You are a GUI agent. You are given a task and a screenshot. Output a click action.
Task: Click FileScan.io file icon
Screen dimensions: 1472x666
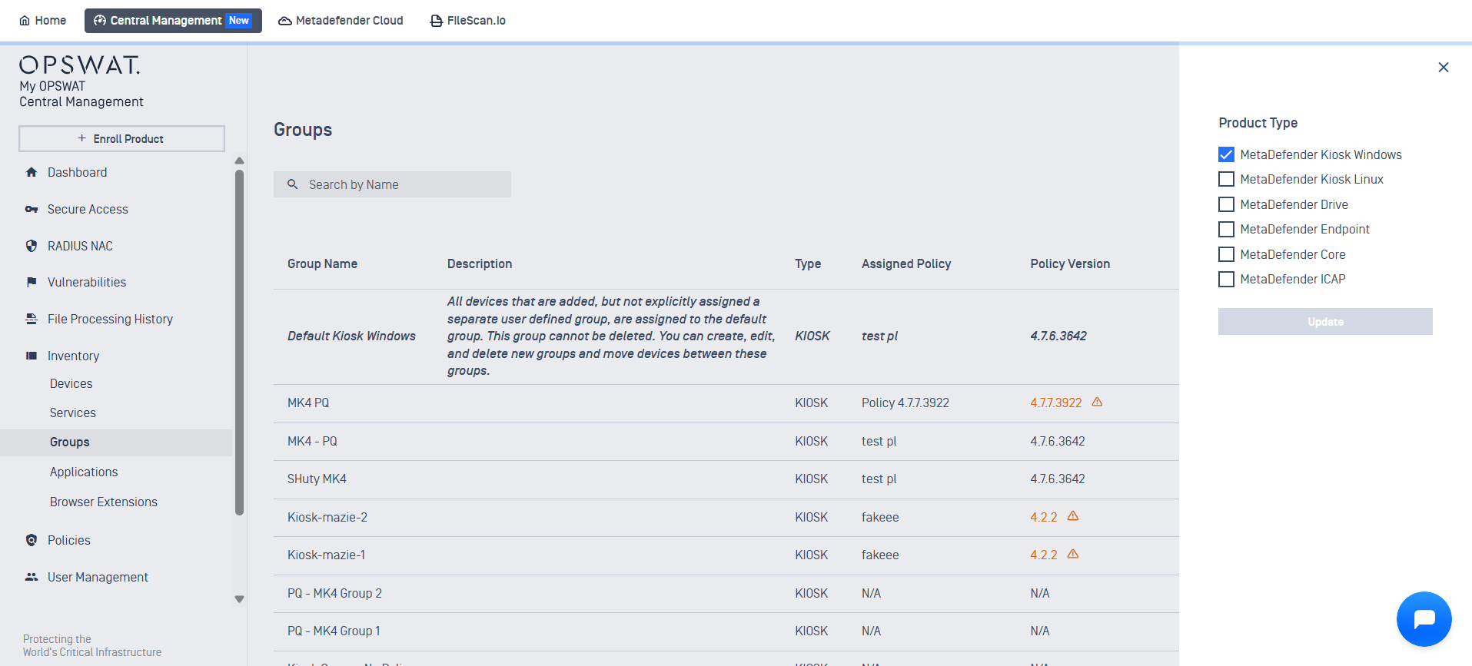click(436, 21)
